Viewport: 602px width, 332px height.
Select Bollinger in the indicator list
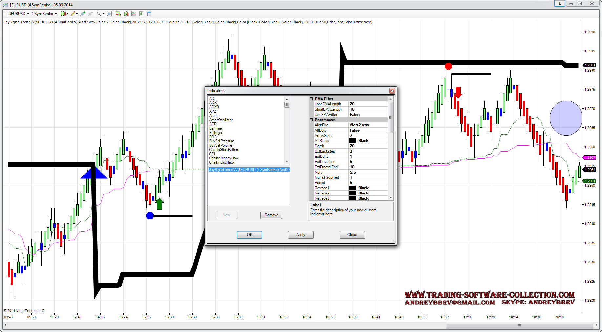pyautogui.click(x=216, y=133)
